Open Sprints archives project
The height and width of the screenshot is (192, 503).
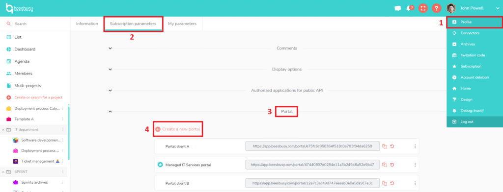(x=34, y=182)
